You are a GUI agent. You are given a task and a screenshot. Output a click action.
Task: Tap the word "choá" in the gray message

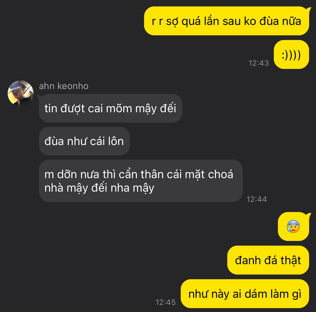(220, 174)
